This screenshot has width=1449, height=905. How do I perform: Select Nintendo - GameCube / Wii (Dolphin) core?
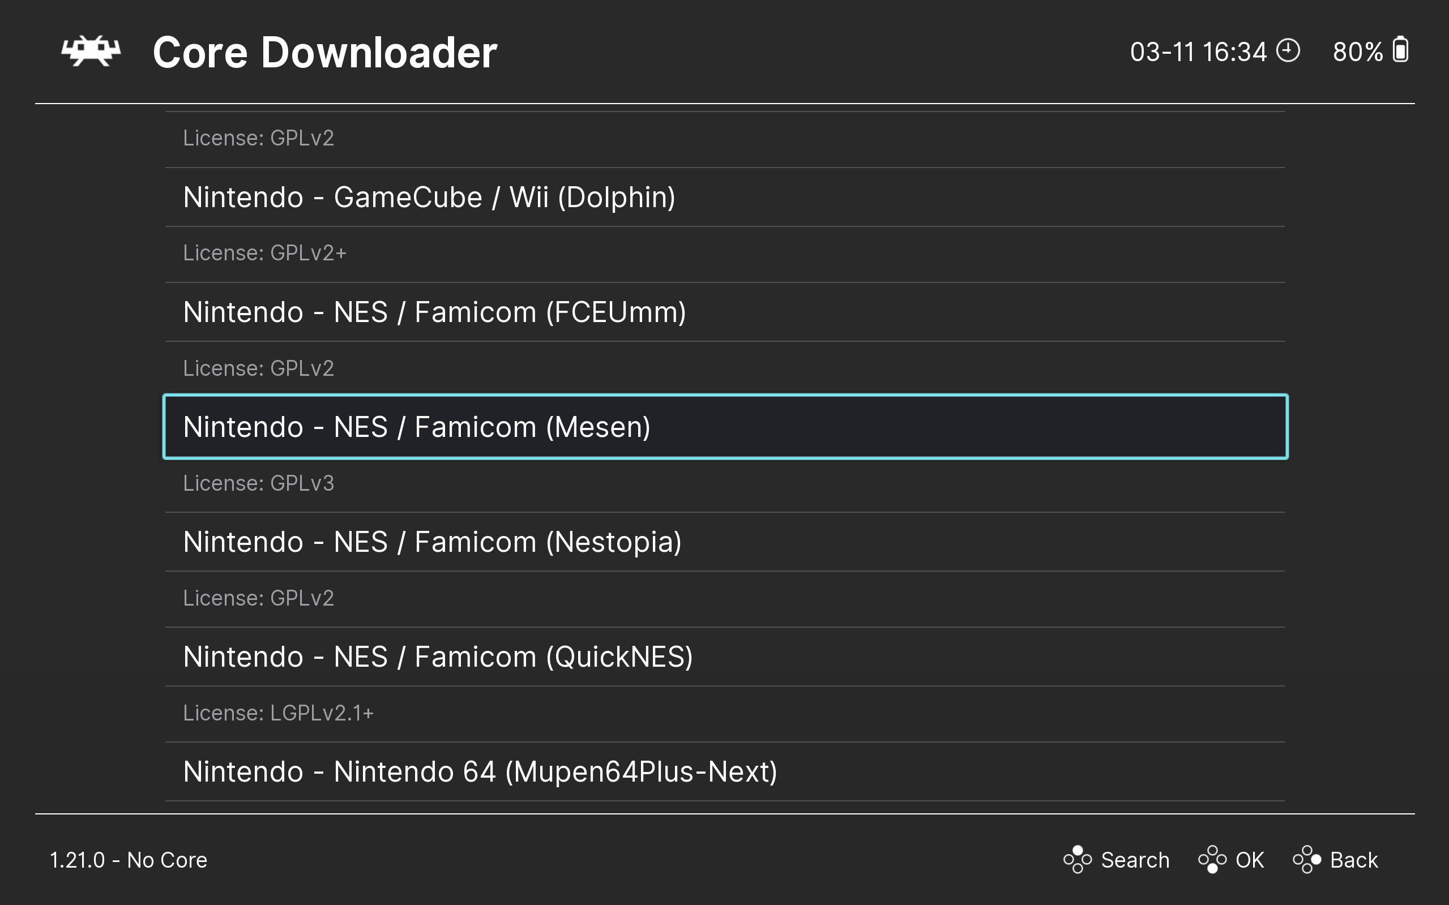coord(429,197)
